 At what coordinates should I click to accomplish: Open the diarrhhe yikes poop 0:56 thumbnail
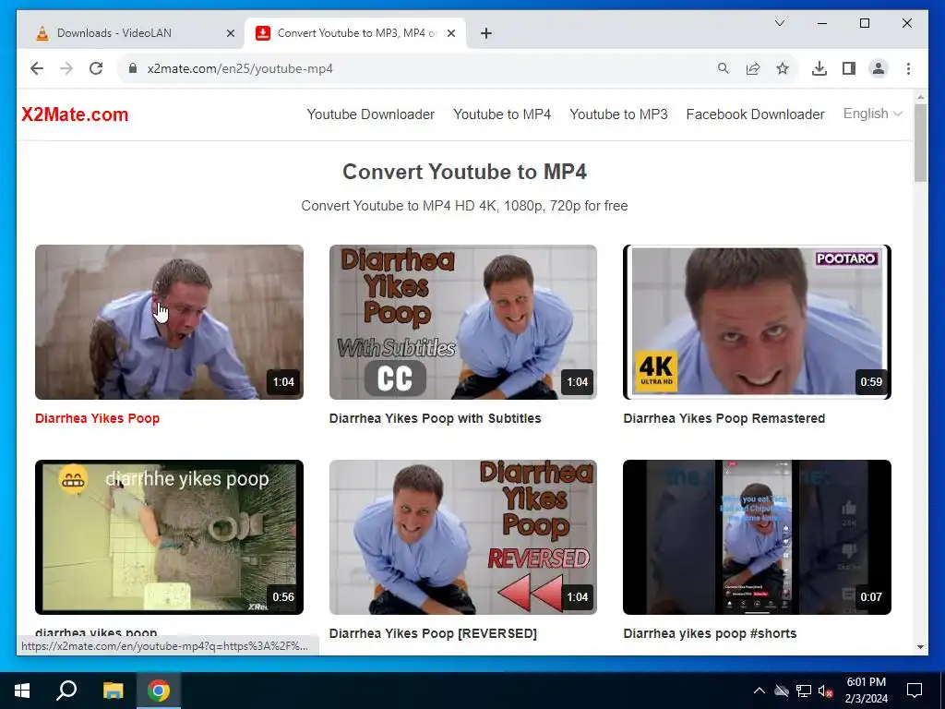click(170, 537)
